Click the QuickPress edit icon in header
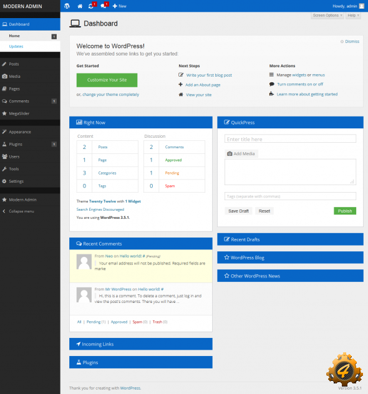This screenshot has width=368, height=394. pos(227,122)
